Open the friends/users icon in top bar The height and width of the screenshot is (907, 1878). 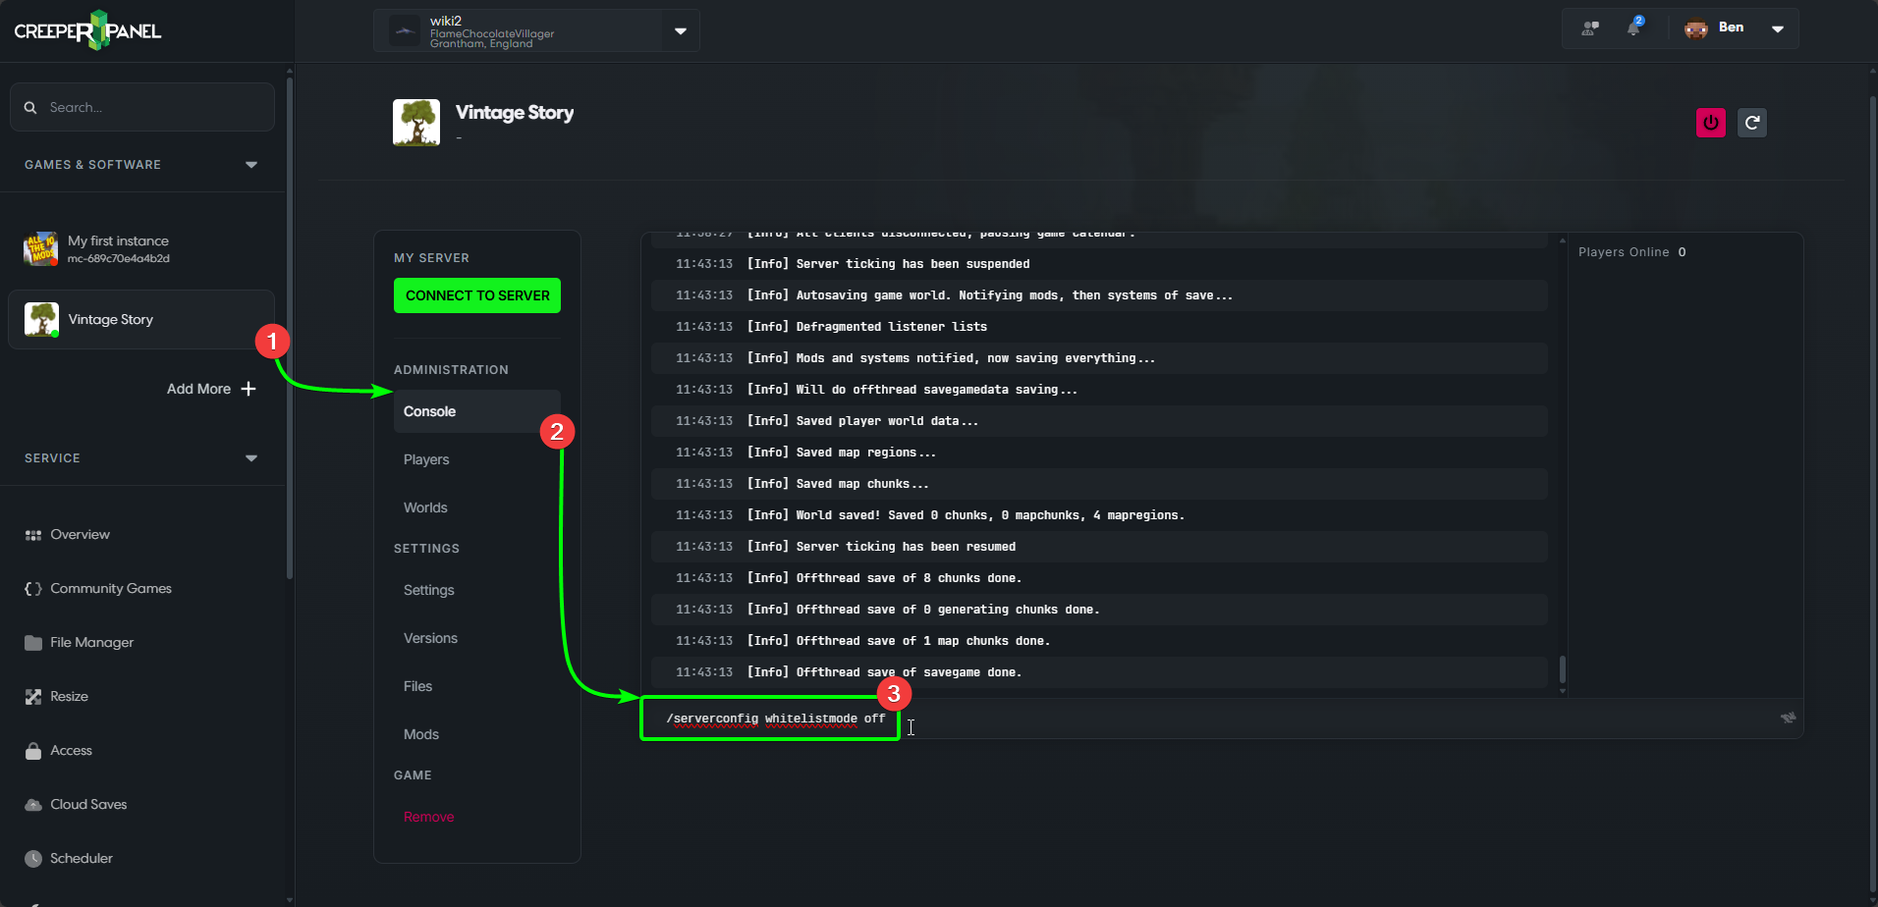[1590, 28]
